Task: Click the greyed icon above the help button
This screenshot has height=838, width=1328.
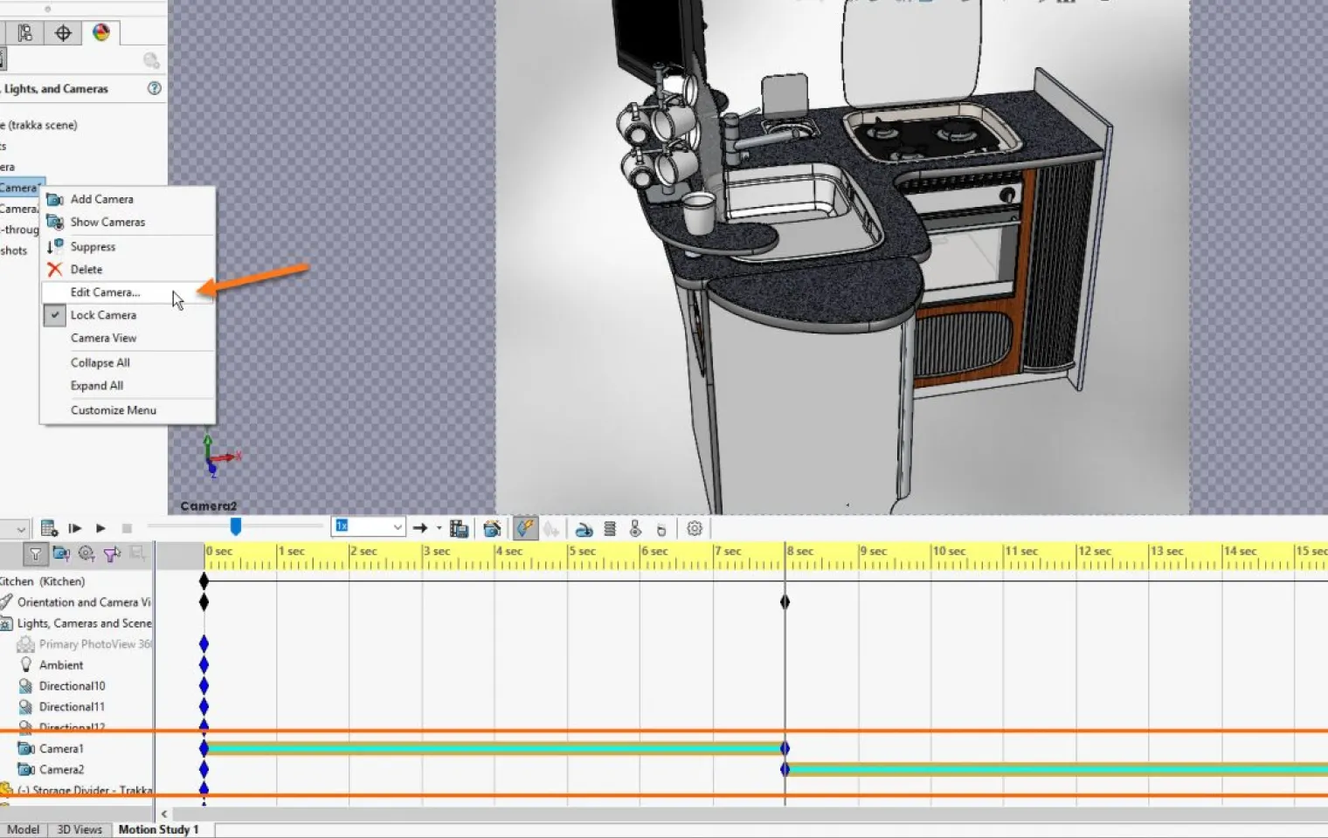Action: pos(151,60)
